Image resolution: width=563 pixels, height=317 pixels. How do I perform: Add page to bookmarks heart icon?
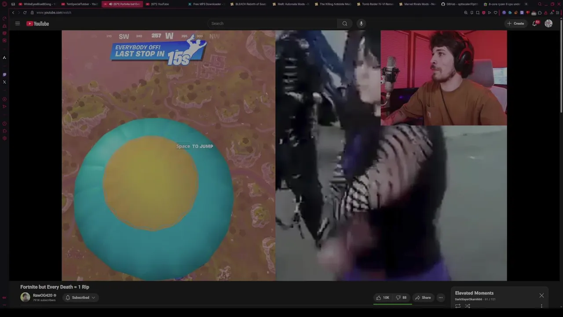(x=496, y=12)
